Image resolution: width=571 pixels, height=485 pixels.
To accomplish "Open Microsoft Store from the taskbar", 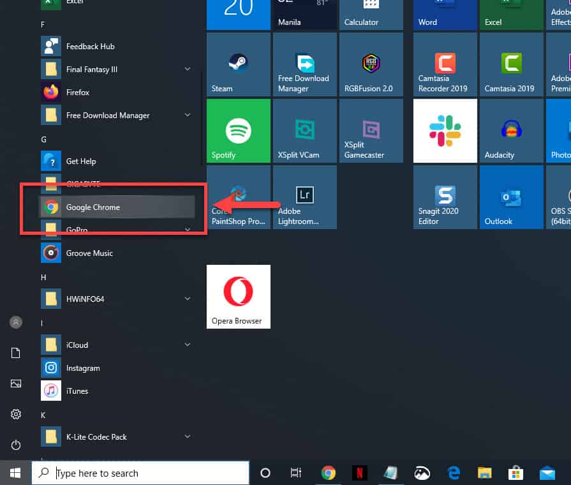I will point(515,473).
